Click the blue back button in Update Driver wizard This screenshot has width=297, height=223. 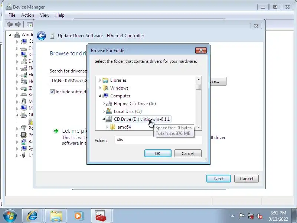[41, 36]
